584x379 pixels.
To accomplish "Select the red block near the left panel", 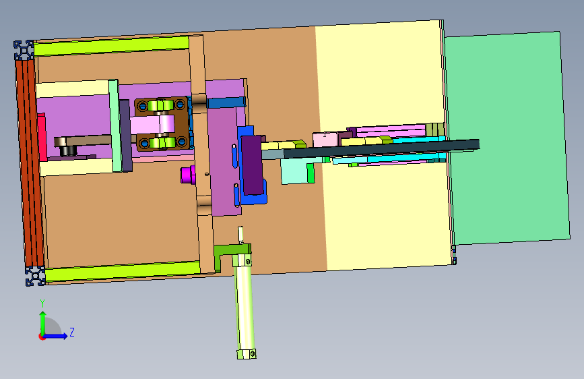I will (42, 138).
